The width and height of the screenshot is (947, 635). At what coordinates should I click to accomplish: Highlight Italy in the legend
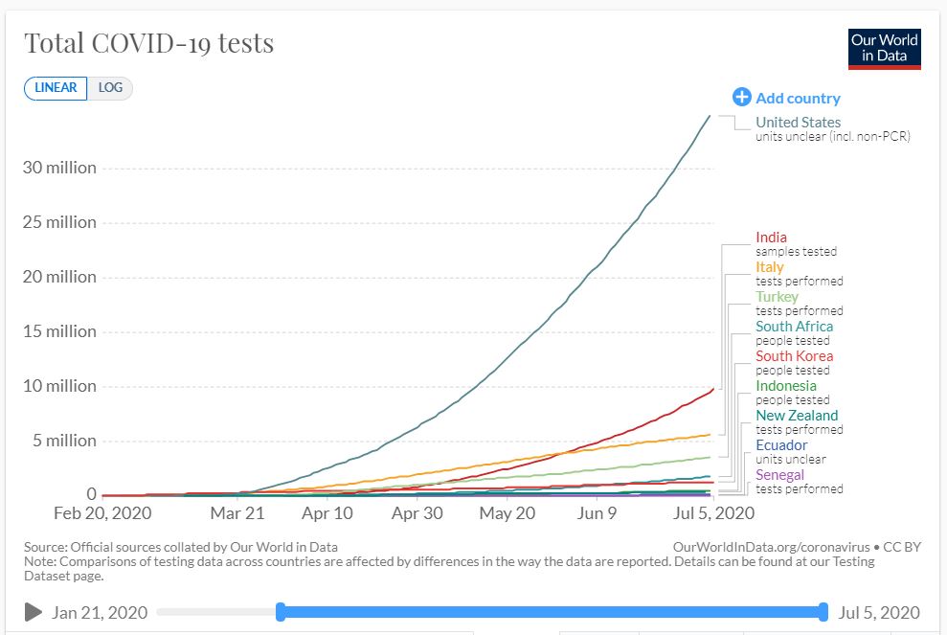pyautogui.click(x=769, y=267)
